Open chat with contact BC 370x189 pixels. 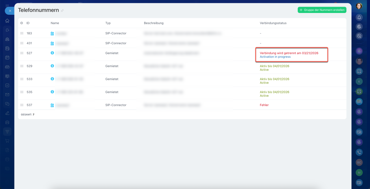[359, 162]
